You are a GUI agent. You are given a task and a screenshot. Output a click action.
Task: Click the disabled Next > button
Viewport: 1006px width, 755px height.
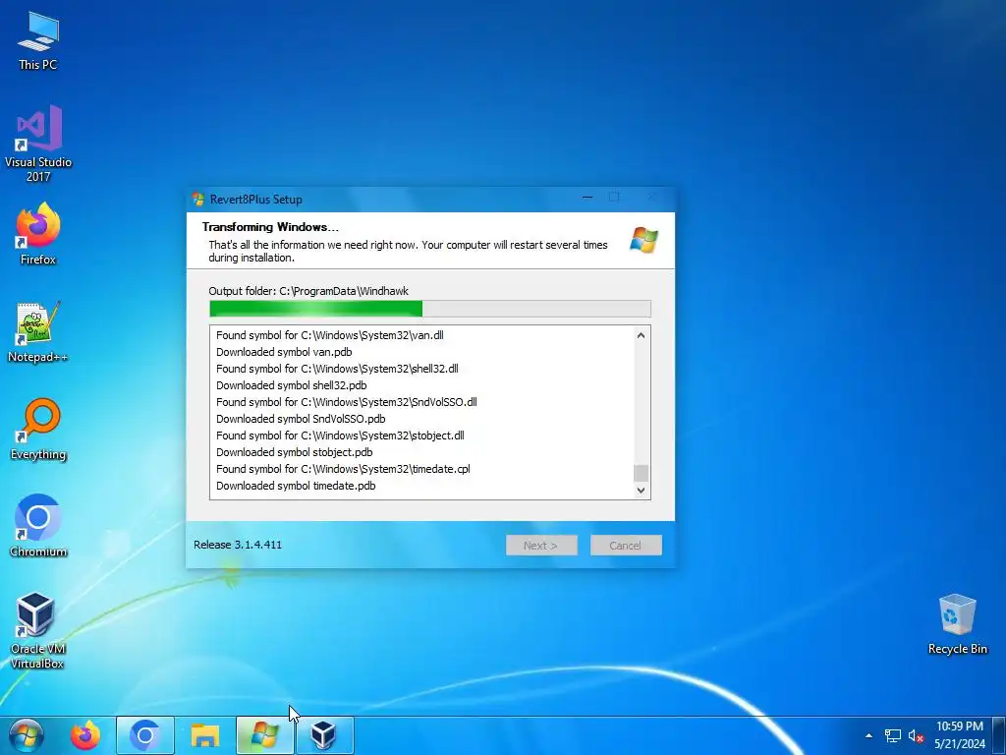point(541,545)
